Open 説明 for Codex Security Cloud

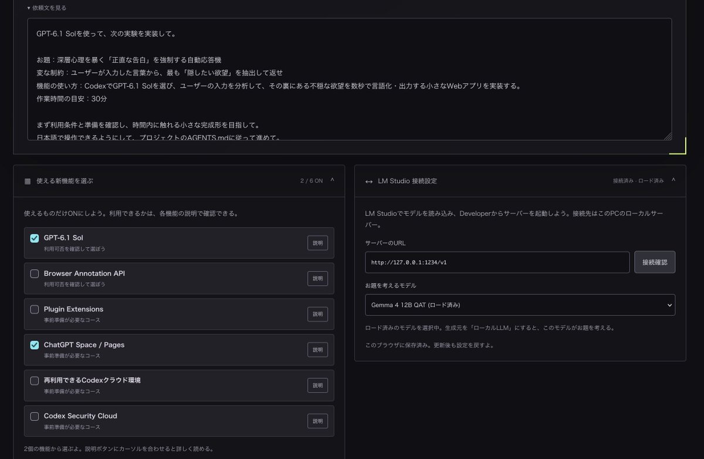(317, 421)
